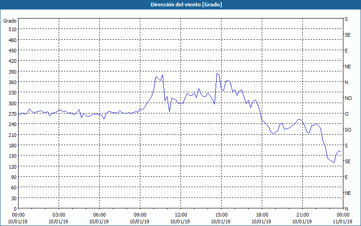This screenshot has width=361, height=226.
Task: Click the 'NO' compass label on right axis
Action: pyautogui.click(x=348, y=98)
